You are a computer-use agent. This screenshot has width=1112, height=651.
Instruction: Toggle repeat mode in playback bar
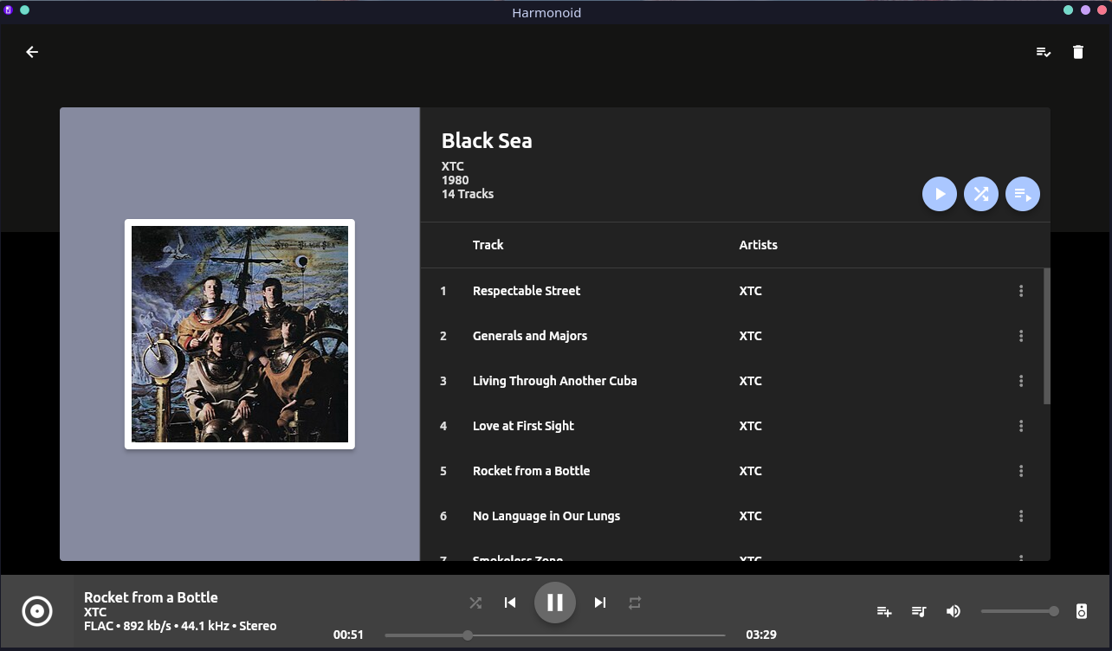pyautogui.click(x=635, y=603)
